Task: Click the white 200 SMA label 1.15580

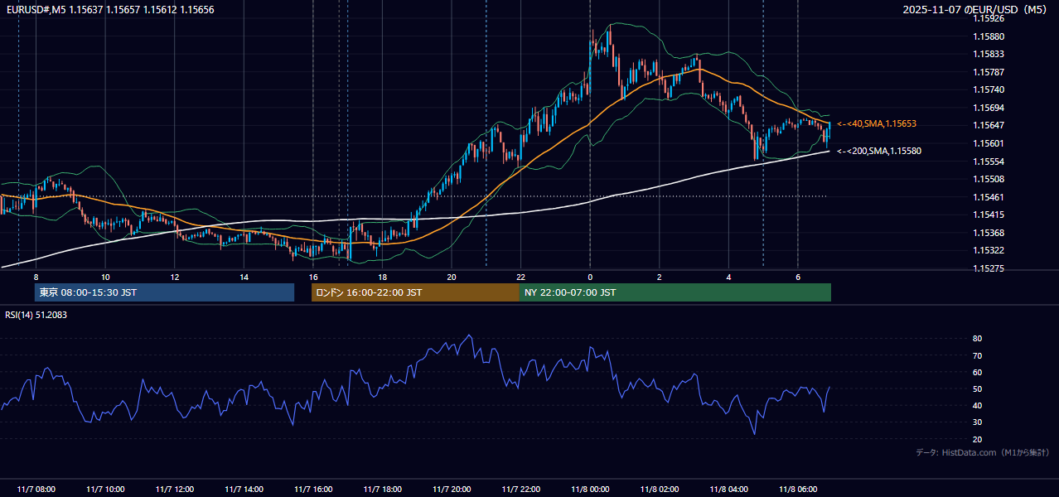Action: [x=878, y=151]
